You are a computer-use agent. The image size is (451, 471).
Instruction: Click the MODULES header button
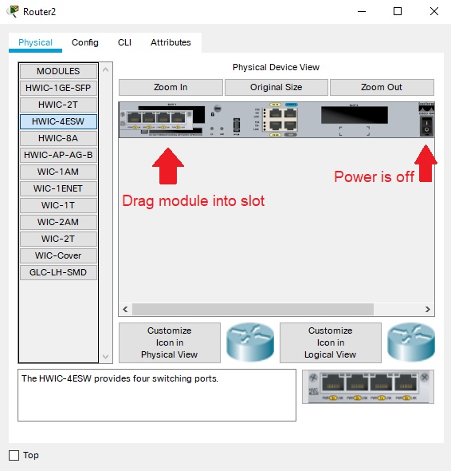58,71
